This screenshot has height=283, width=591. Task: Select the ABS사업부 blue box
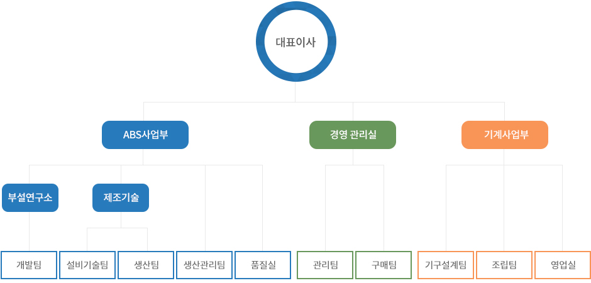click(x=145, y=135)
